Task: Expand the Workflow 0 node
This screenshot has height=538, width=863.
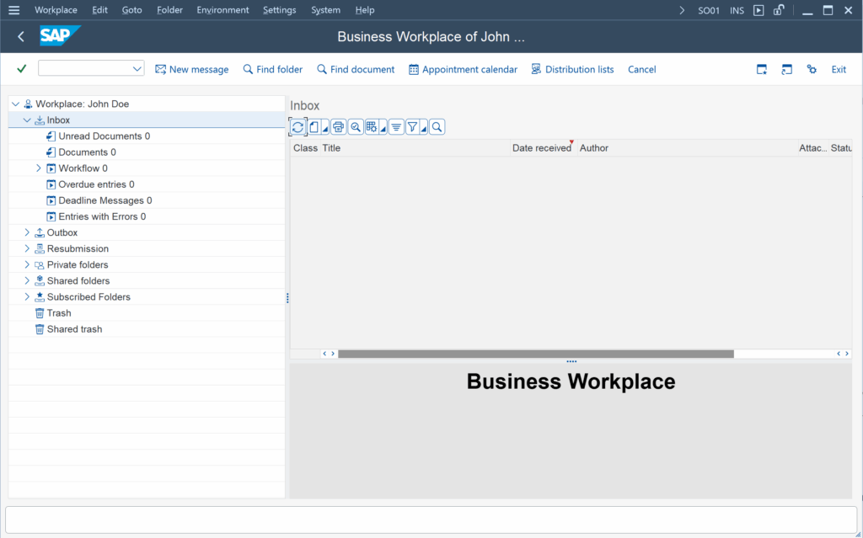Action: click(39, 168)
